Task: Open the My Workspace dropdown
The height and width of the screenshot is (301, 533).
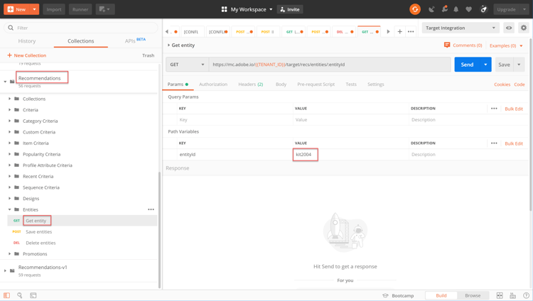Action: [247, 9]
